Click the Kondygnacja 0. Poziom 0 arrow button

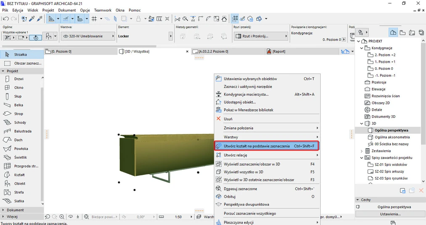[x=344, y=40]
